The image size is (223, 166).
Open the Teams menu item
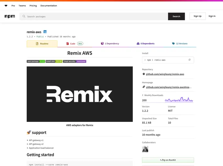tap(22, 6)
